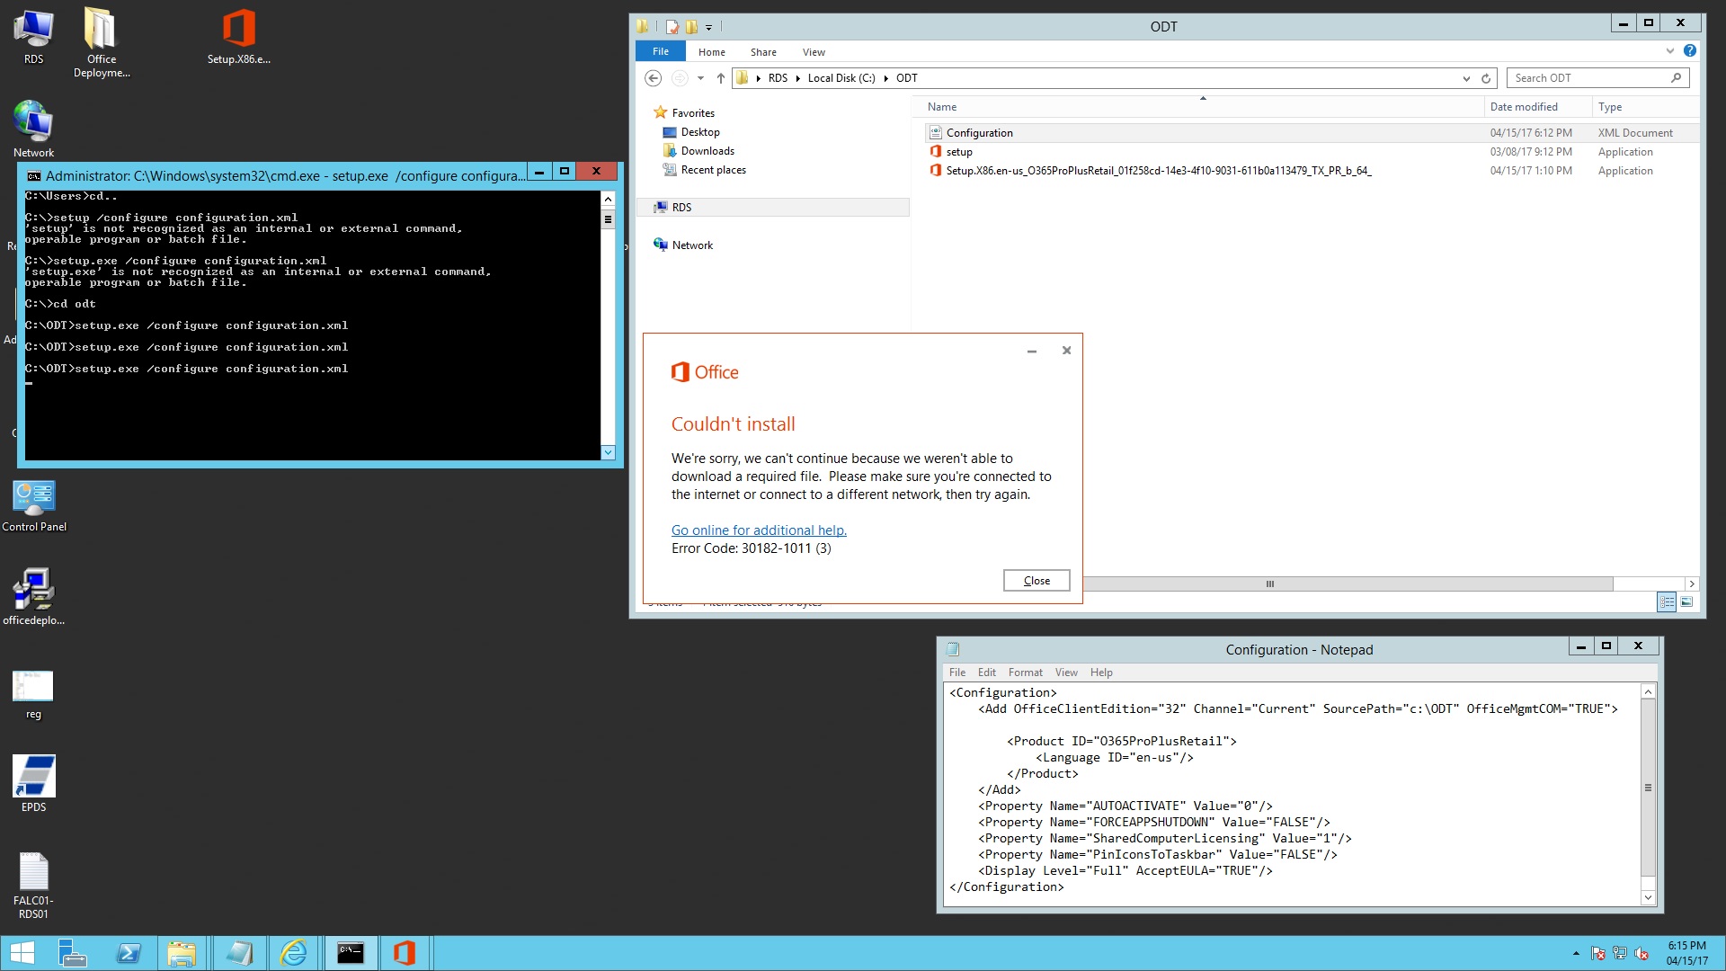
Task: Open Internet Explorer from taskbar
Action: pyautogui.click(x=294, y=953)
